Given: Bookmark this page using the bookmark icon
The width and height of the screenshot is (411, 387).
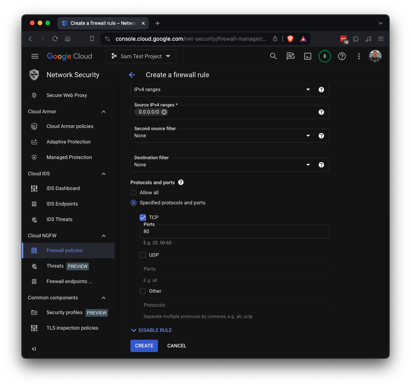Looking at the screenshot, I should point(92,39).
